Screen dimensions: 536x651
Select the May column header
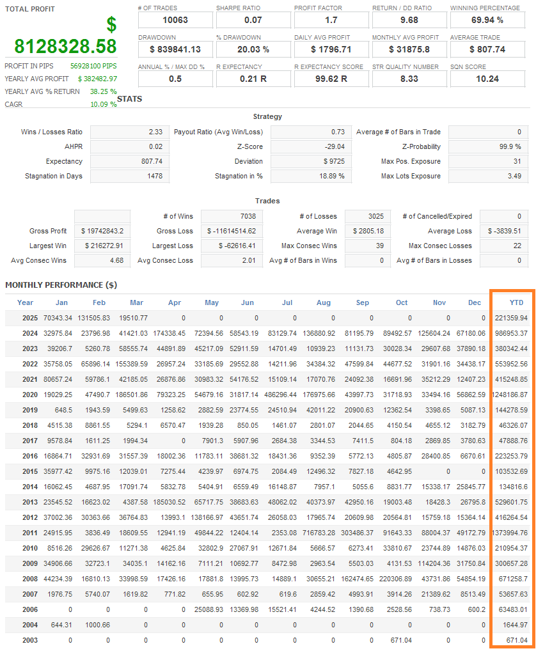click(212, 302)
